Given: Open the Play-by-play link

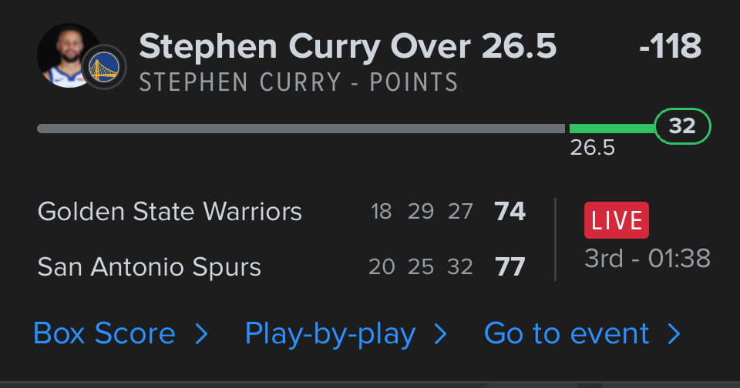Looking at the screenshot, I should pos(330,334).
